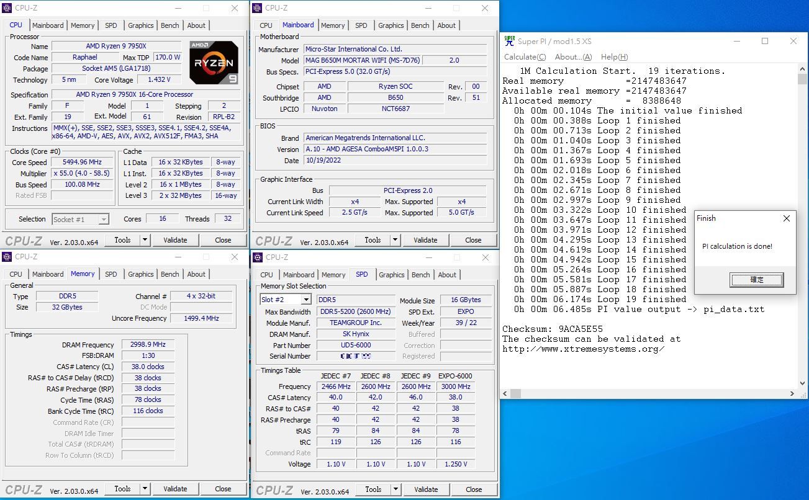The image size is (809, 500).
Task: Click the CPU-Z icon in the Motherboard window title bar
Action: [257, 8]
